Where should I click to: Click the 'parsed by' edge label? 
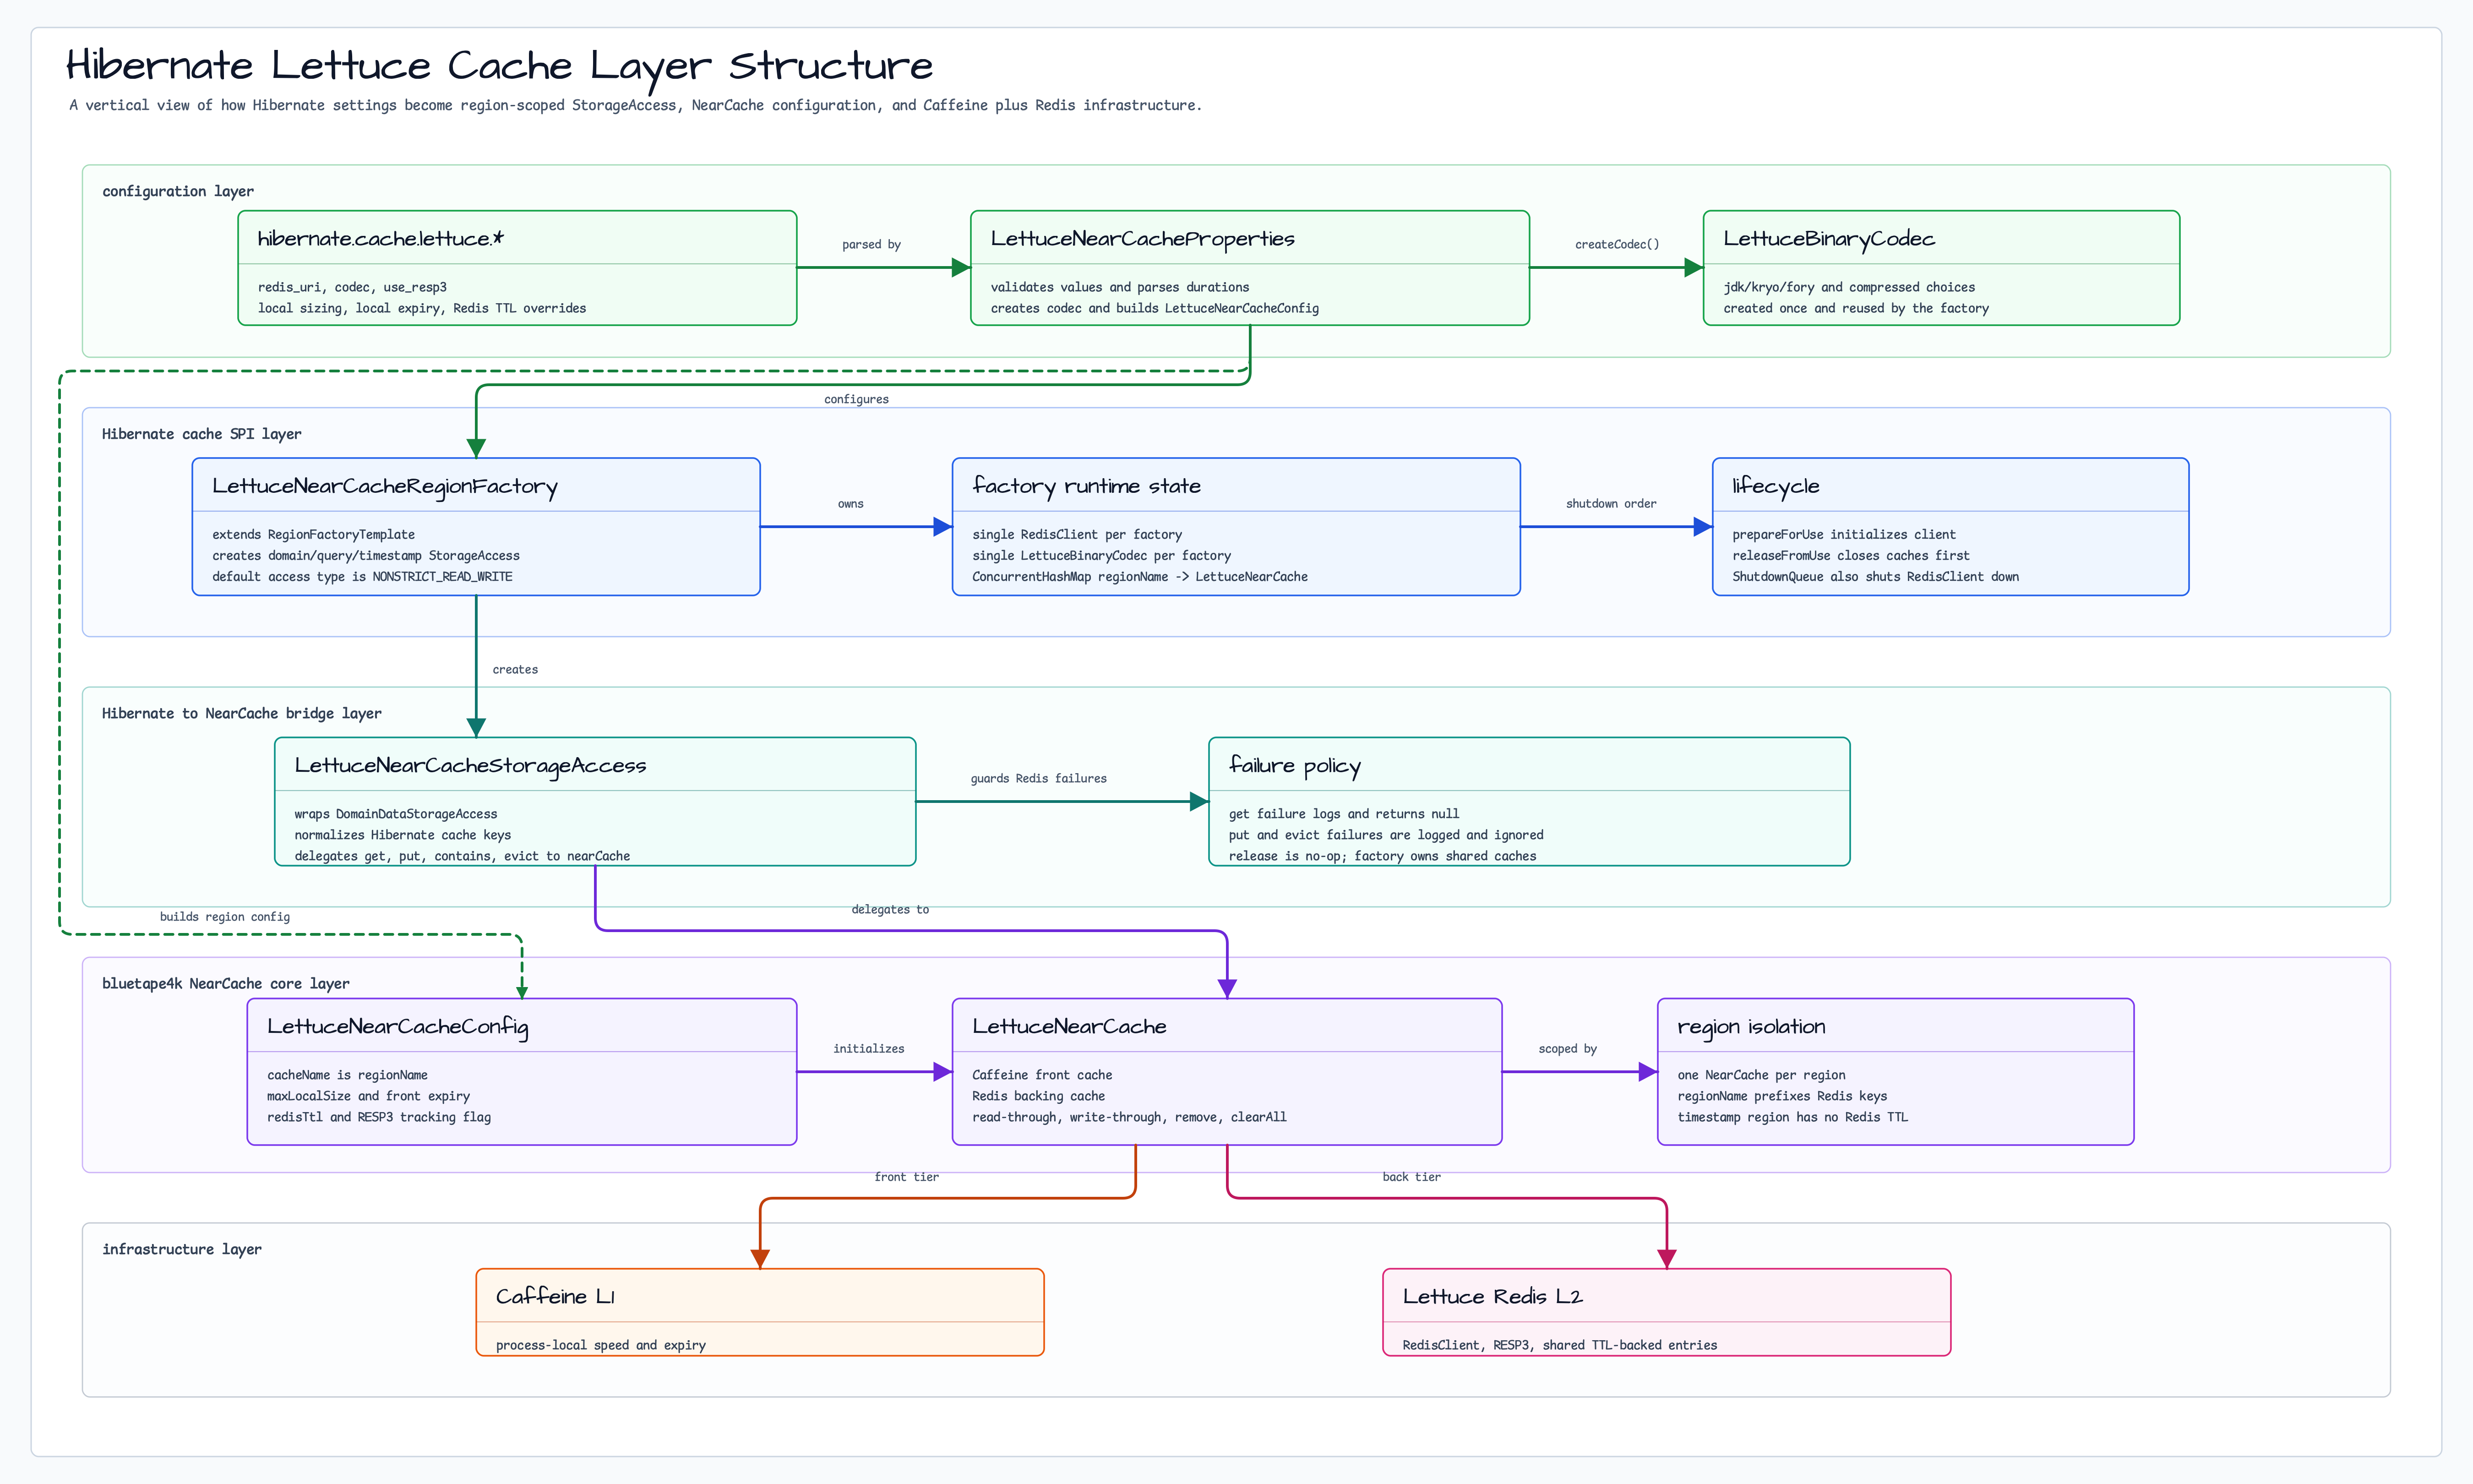[x=872, y=244]
